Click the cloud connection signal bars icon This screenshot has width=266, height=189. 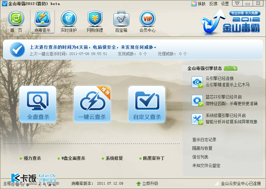[x=217, y=183]
